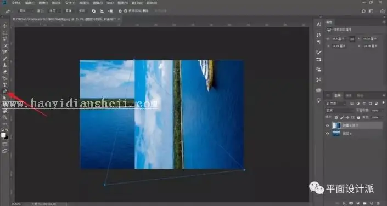Select the Lasso tool
Image resolution: width=387 pixels, height=206 pixels.
(x=5, y=39)
